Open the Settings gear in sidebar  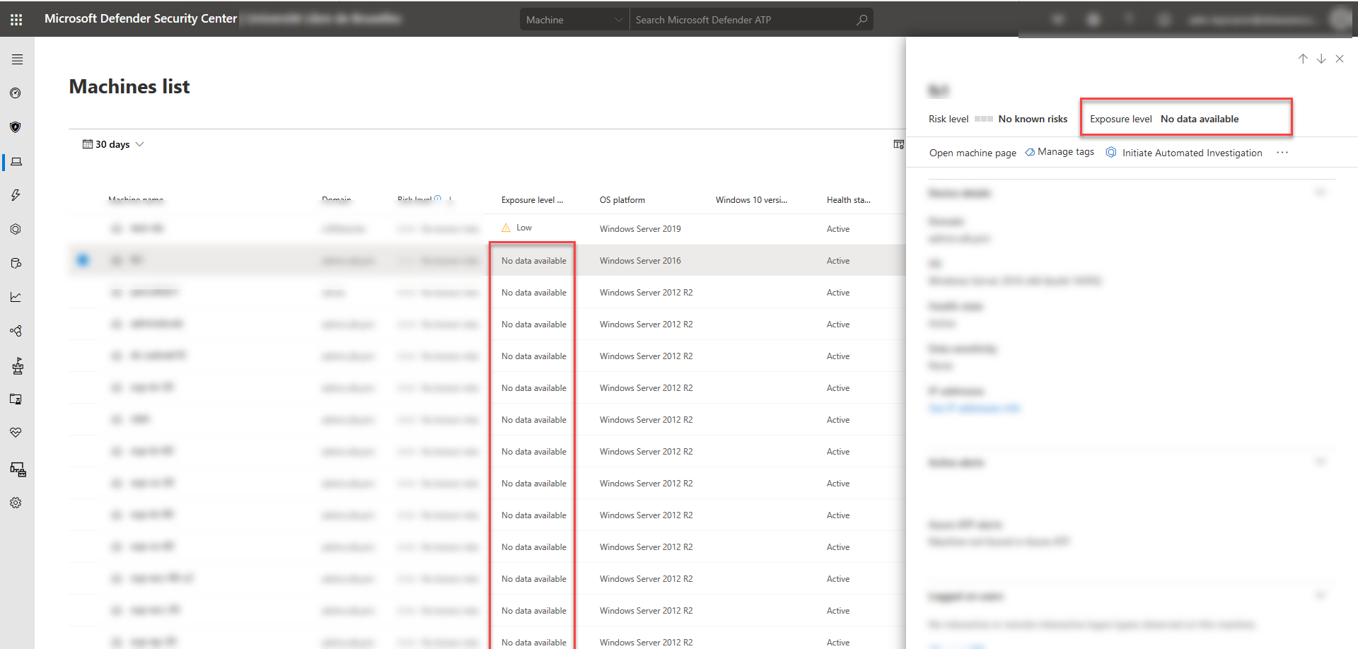(16, 503)
